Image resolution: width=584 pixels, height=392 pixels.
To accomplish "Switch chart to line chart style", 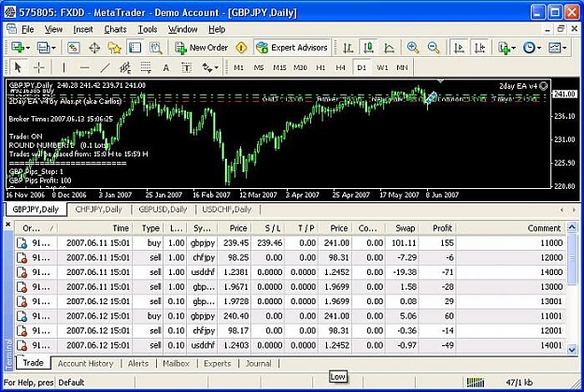I will 389,48.
